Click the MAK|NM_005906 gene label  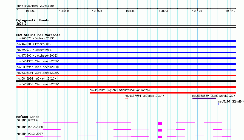pyautogui.click(x=27, y=120)
